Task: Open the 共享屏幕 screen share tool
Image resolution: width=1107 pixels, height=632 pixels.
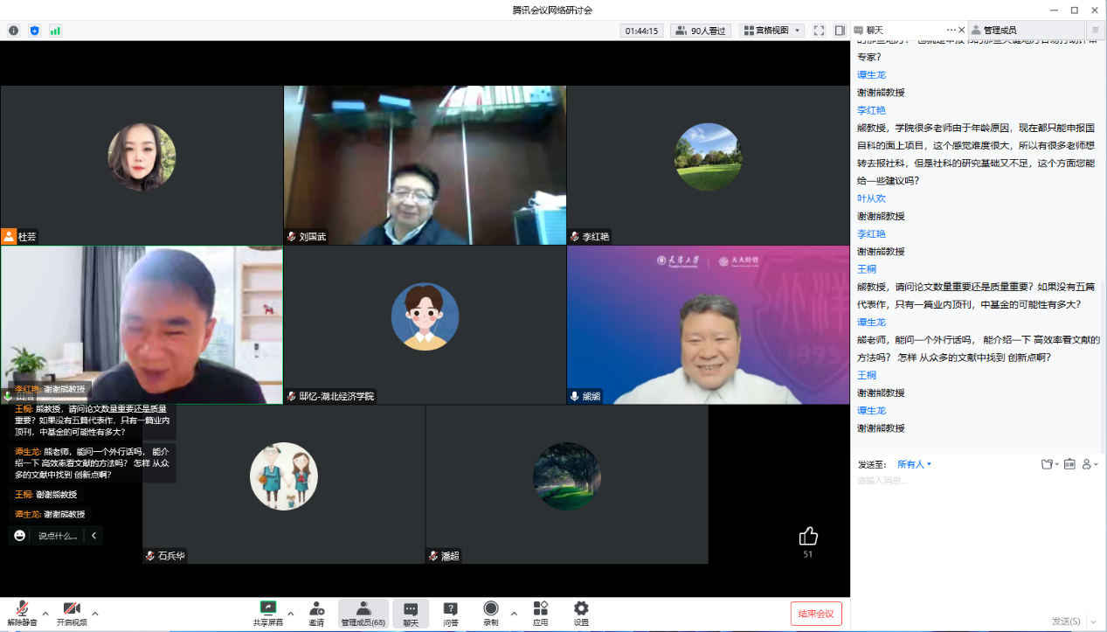Action: [x=267, y=613]
